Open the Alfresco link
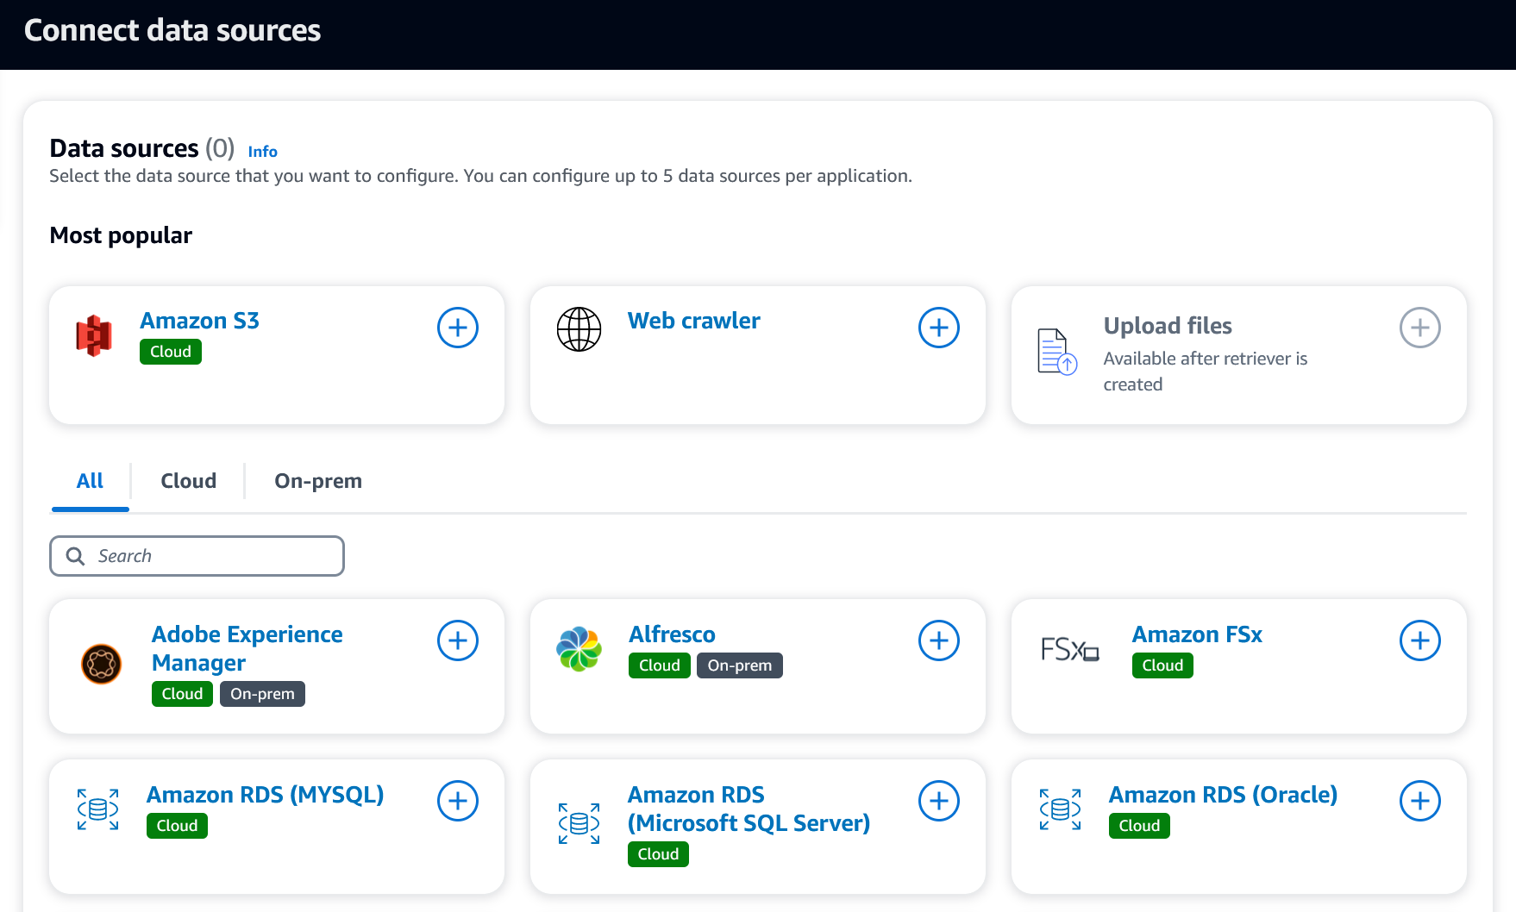1516x912 pixels. tap(672, 634)
